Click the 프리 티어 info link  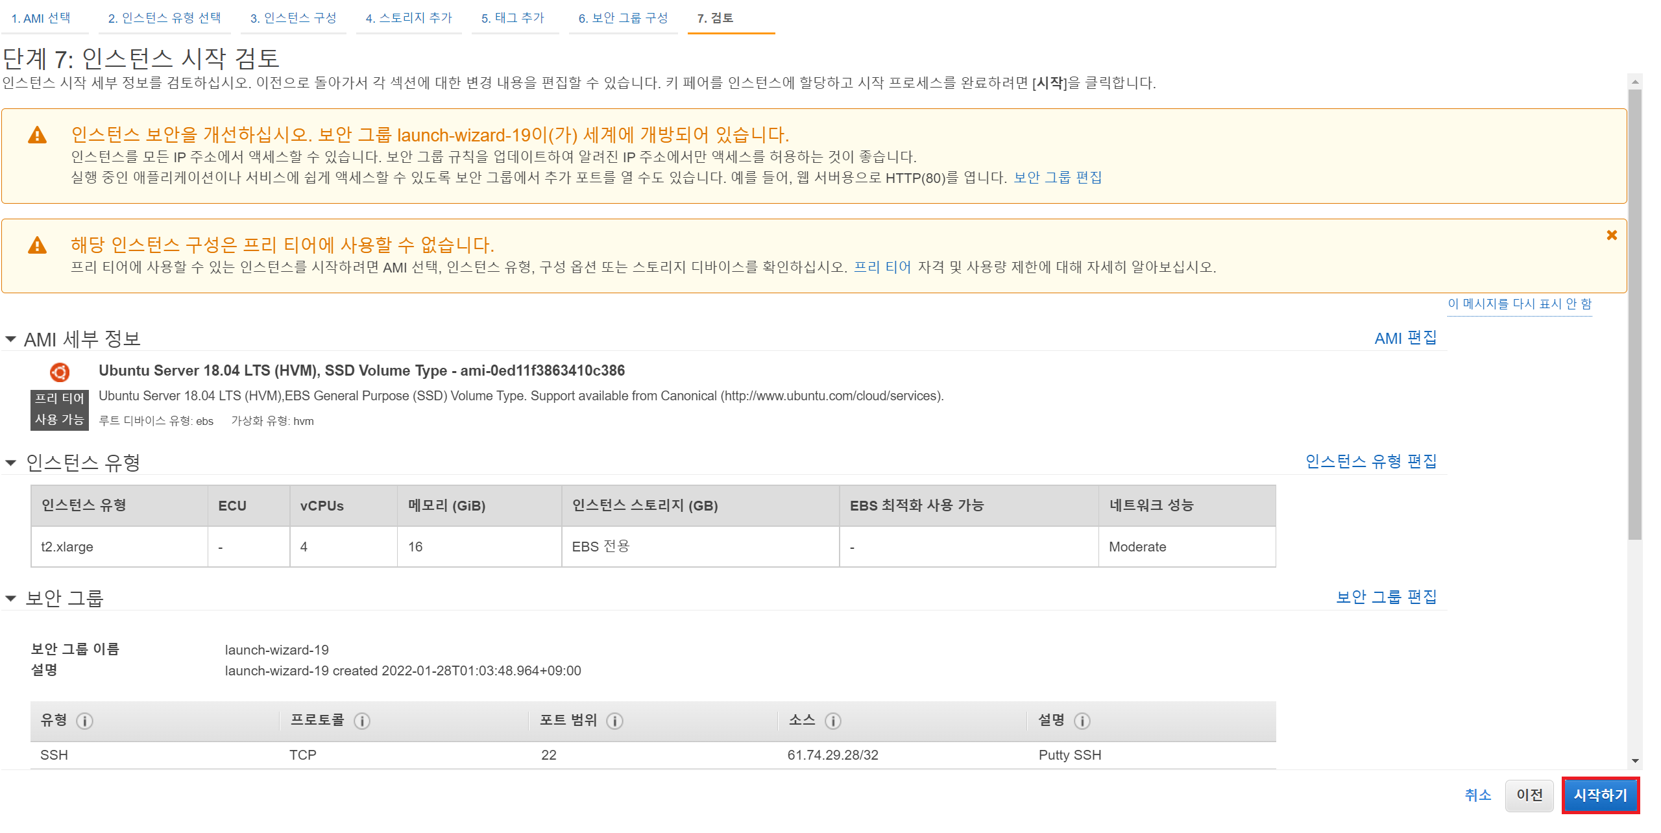(x=882, y=267)
